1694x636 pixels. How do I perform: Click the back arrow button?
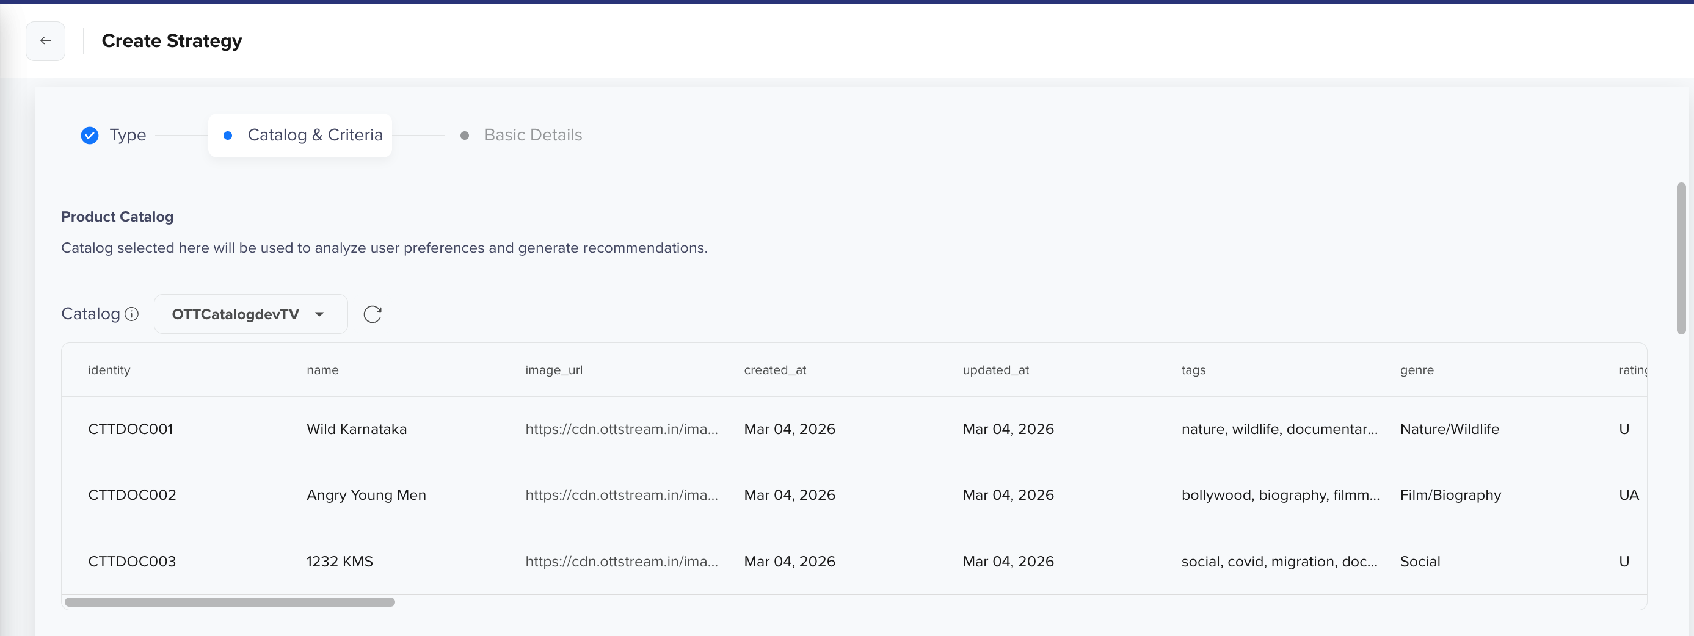coord(45,41)
